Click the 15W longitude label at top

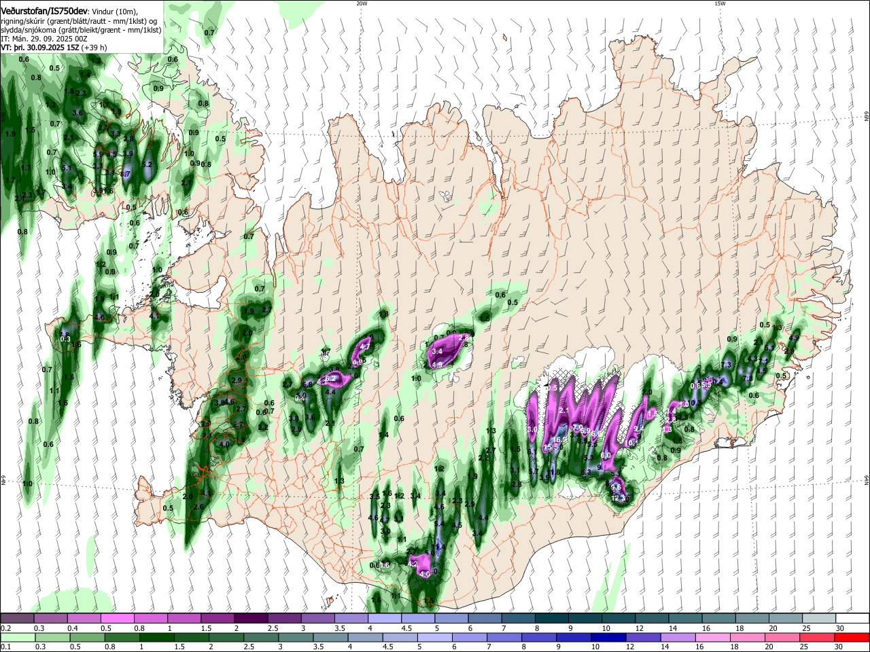pyautogui.click(x=720, y=3)
